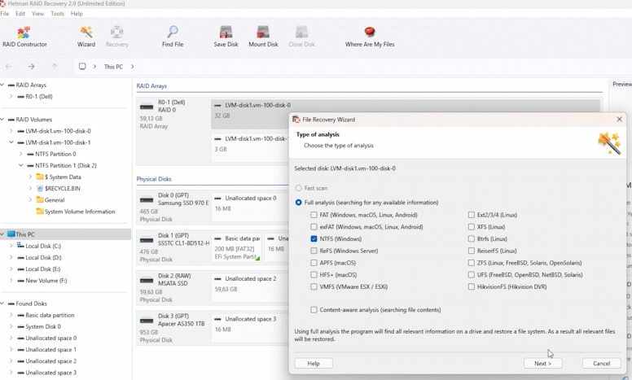This screenshot has width=632, height=380.
Task: Enable the APFS (macOS) checkbox
Action: click(314, 263)
